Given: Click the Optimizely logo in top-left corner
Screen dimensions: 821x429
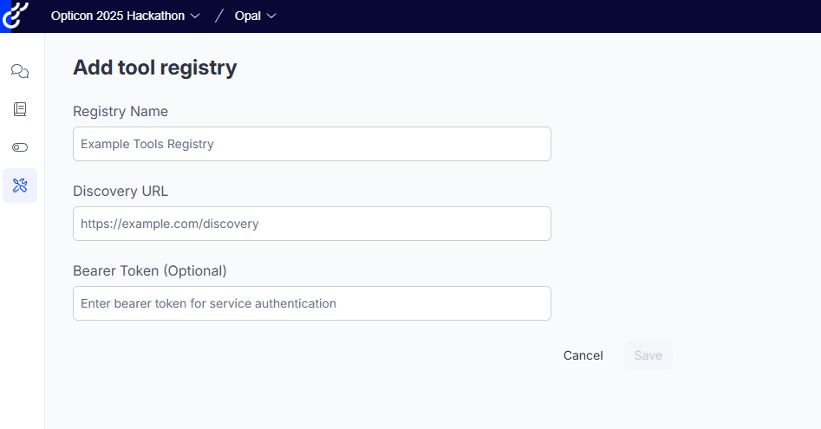Looking at the screenshot, I should (x=15, y=16).
